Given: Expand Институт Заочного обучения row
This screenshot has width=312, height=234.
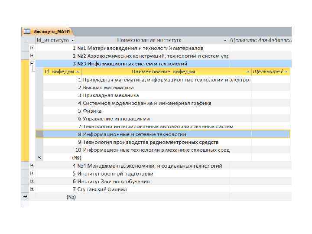Looking at the screenshot, I should pyautogui.click(x=32, y=181).
